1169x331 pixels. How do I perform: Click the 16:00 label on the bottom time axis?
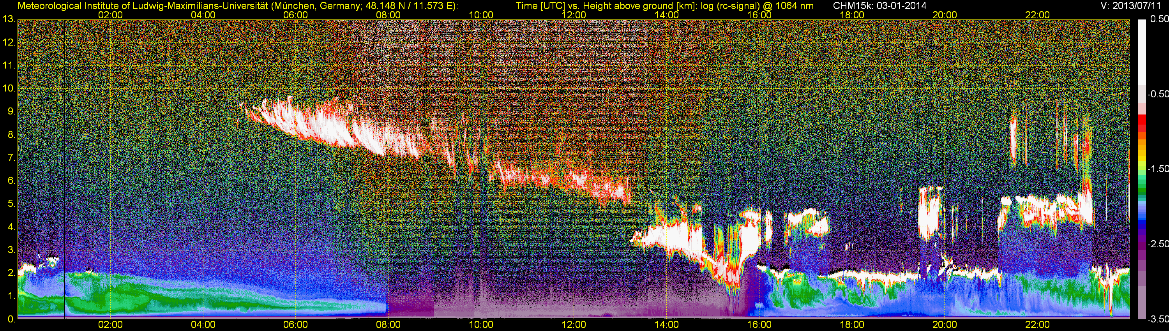[x=759, y=325]
